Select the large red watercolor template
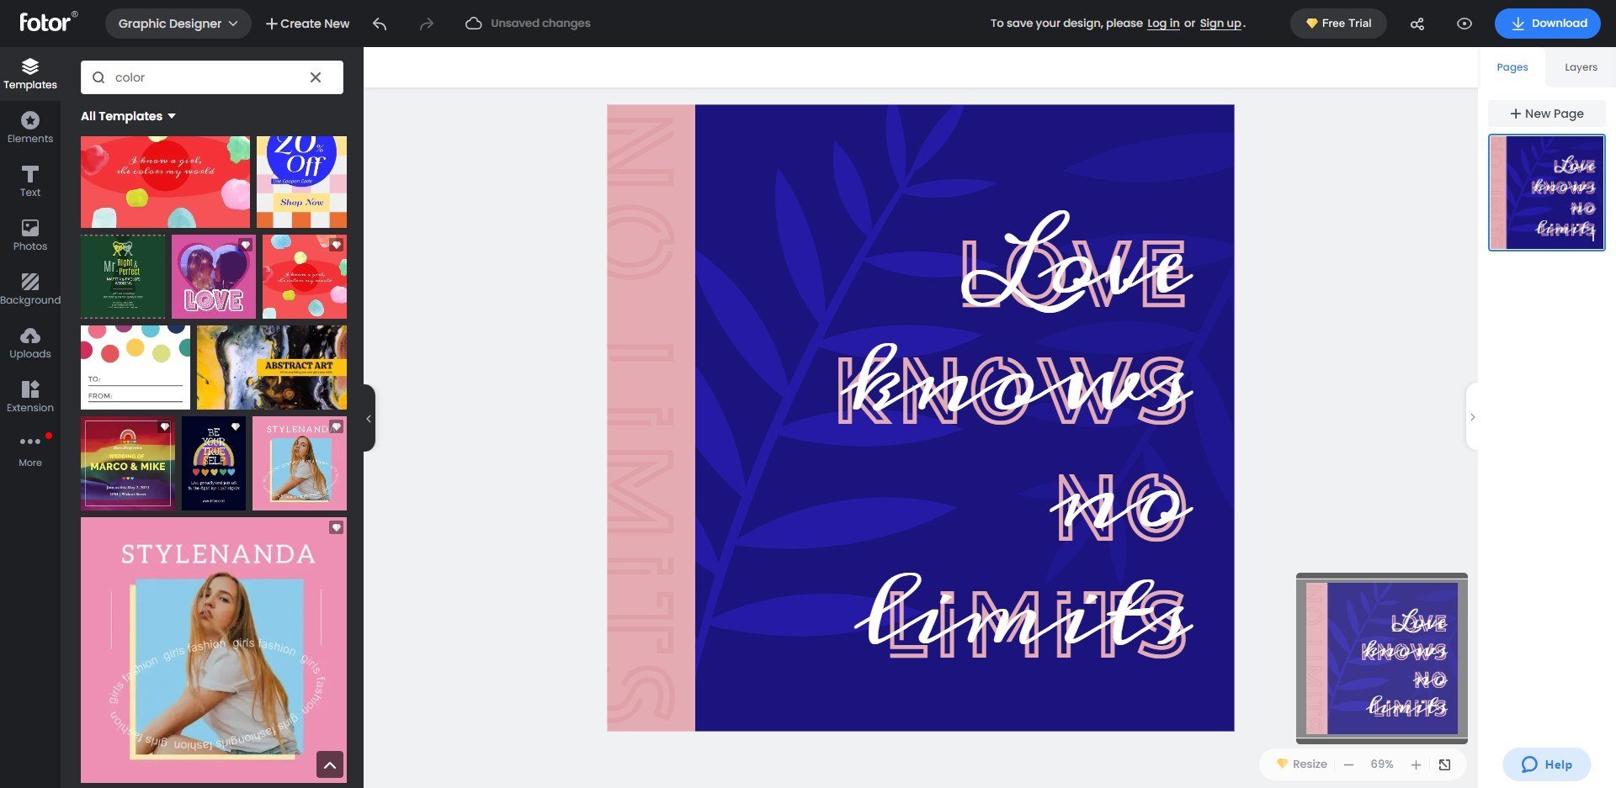This screenshot has height=788, width=1616. click(x=165, y=182)
